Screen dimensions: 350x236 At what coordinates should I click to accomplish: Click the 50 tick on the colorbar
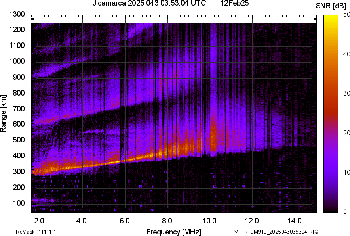tap(347, 15)
